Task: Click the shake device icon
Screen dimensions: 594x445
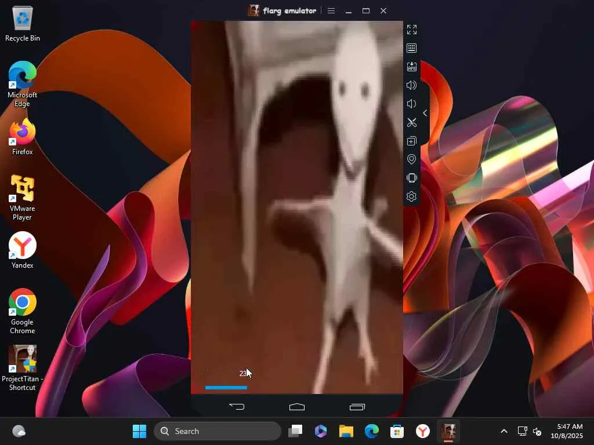Action: point(411,178)
